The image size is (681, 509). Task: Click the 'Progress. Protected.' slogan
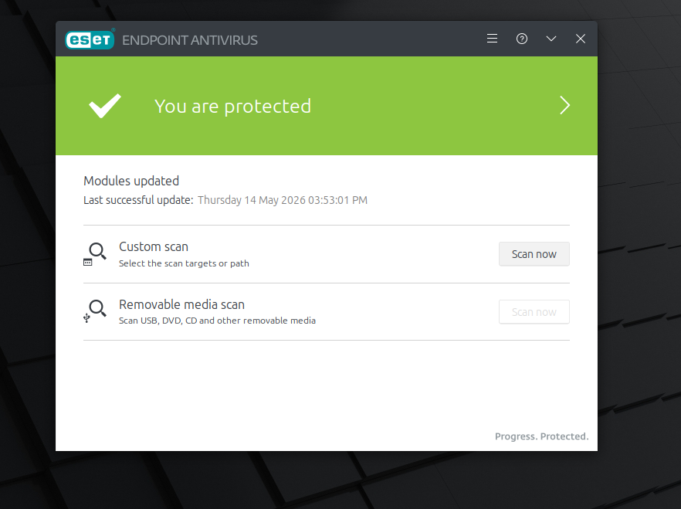pos(541,436)
